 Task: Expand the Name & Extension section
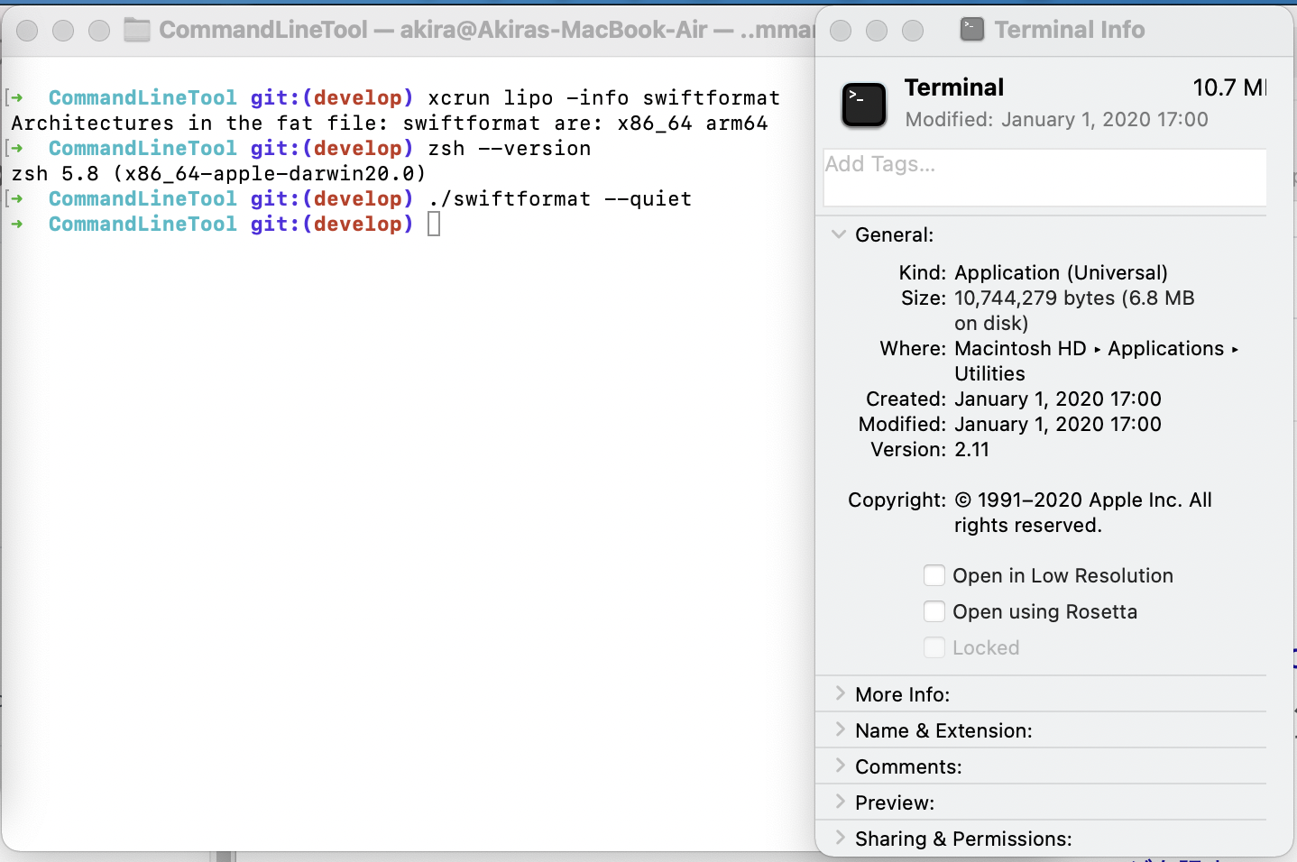coord(840,729)
